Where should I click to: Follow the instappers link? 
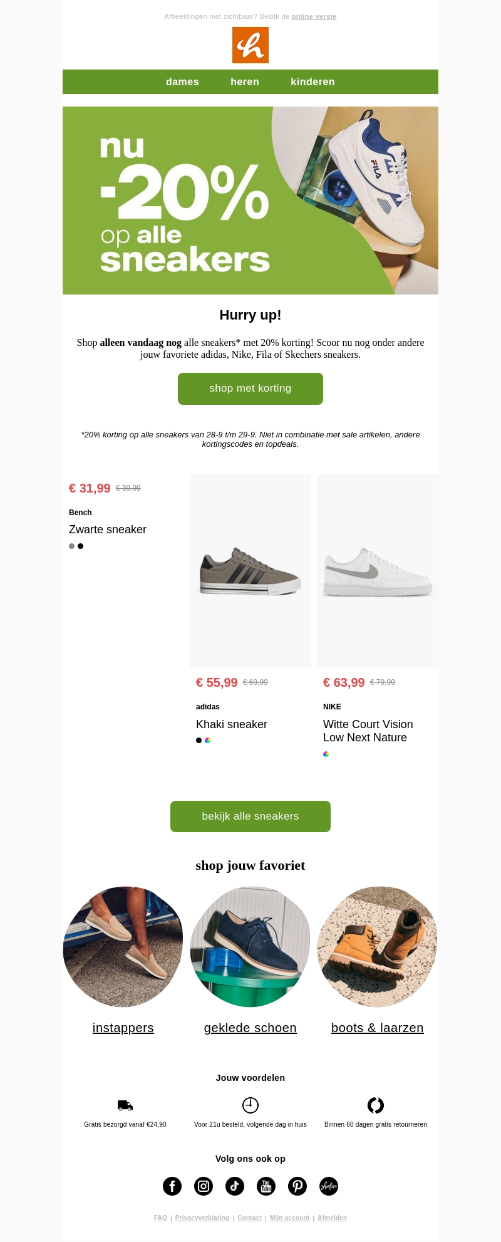(x=123, y=1028)
